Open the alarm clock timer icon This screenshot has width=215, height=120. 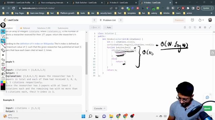pyautogui.click(x=192, y=20)
